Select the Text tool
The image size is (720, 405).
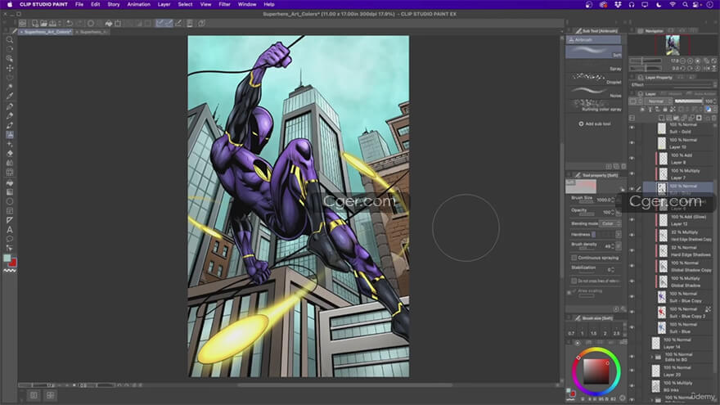coord(10,230)
